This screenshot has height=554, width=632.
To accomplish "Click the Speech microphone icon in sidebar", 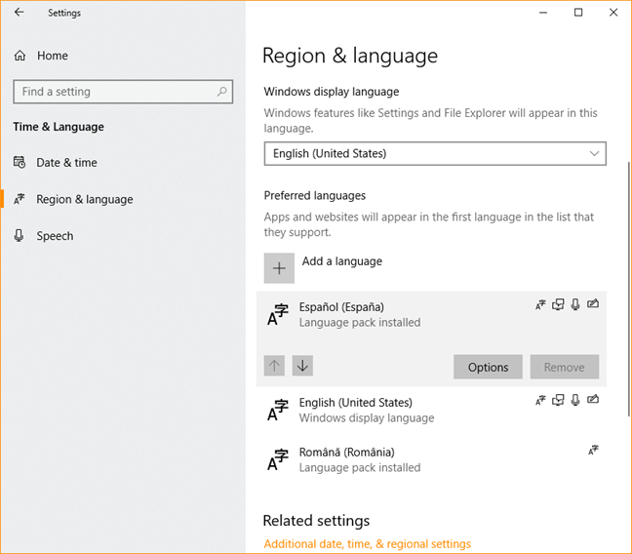I will pos(19,235).
